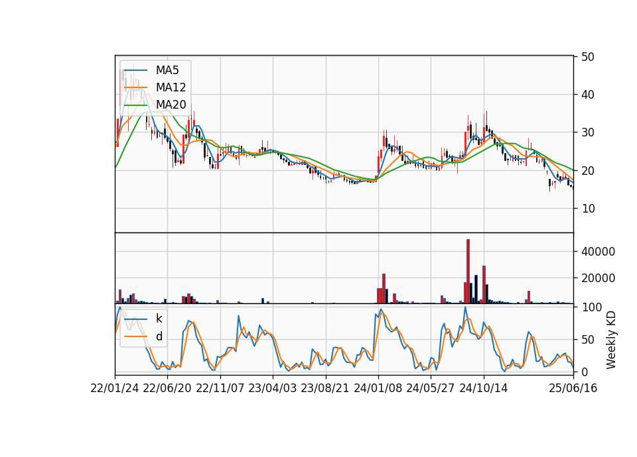
Task: Click the orange MA12 line sample in legend
Action: (135, 87)
